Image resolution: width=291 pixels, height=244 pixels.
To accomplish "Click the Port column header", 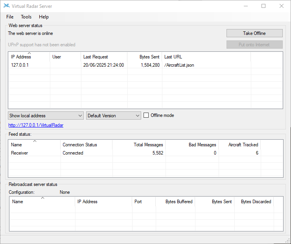I will 144,202.
